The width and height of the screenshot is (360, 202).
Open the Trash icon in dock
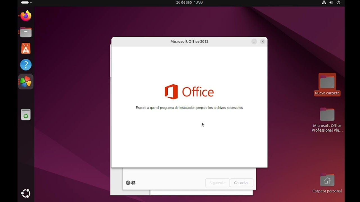click(26, 114)
